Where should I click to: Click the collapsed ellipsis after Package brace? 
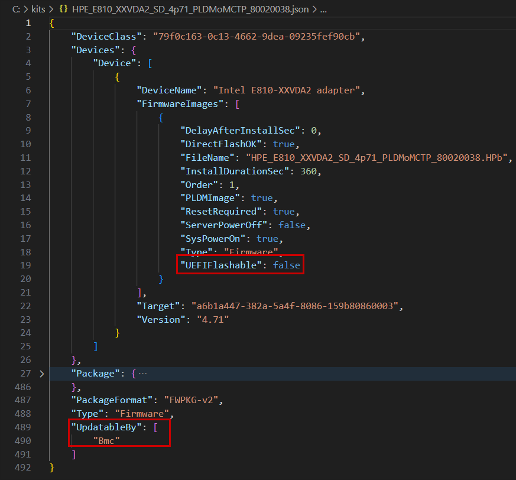(x=143, y=374)
